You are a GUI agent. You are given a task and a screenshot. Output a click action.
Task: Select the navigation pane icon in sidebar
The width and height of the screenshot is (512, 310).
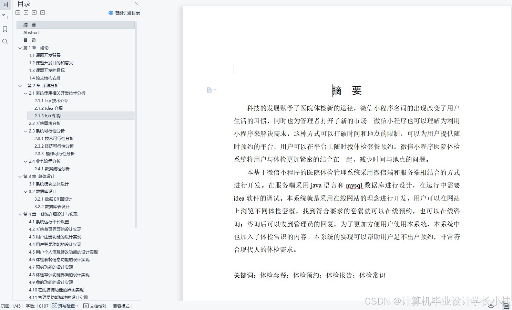tap(5, 17)
